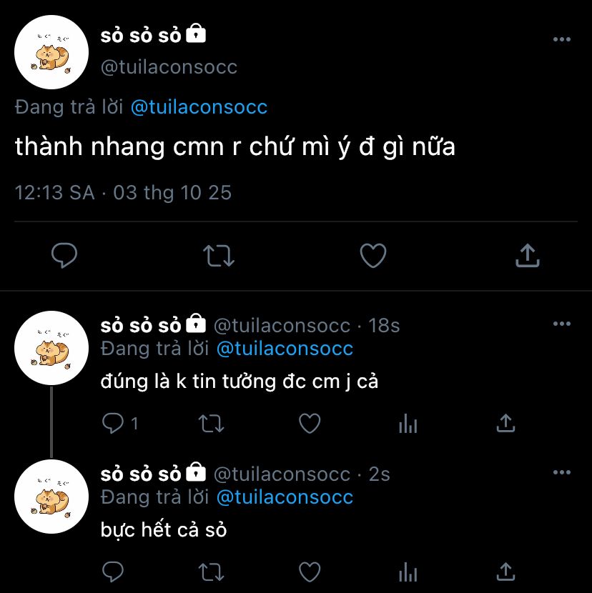
Task: Open the main tweet's squirrel profile avatar
Action: point(51,52)
